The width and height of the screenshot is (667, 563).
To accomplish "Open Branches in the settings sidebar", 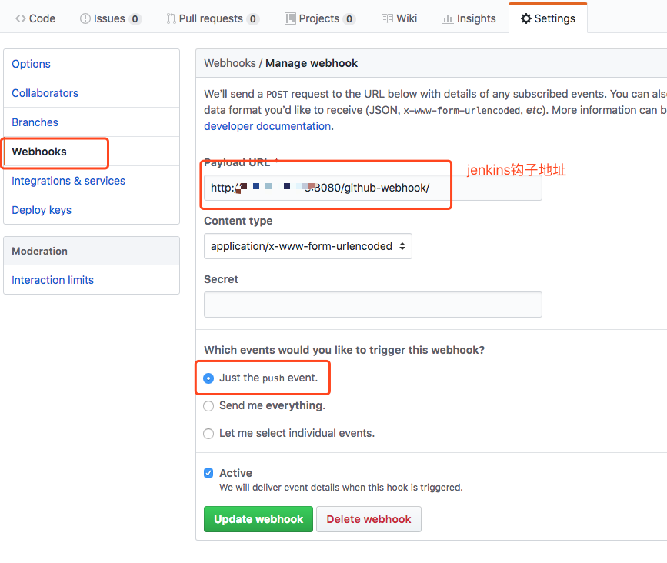I will [35, 122].
